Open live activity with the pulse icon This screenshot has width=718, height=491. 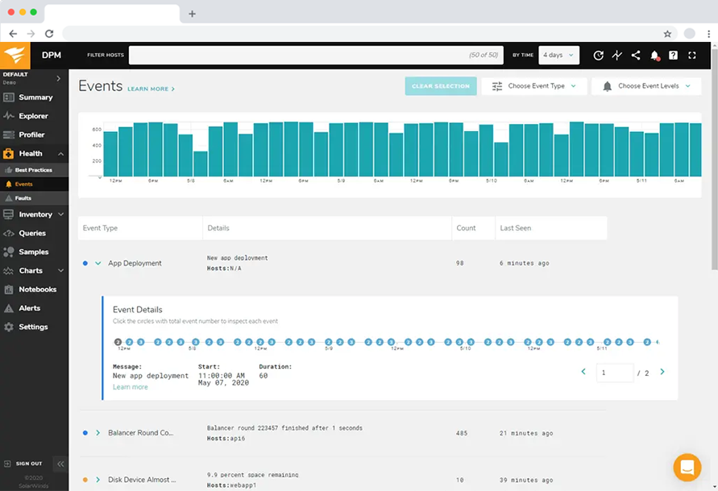click(617, 55)
